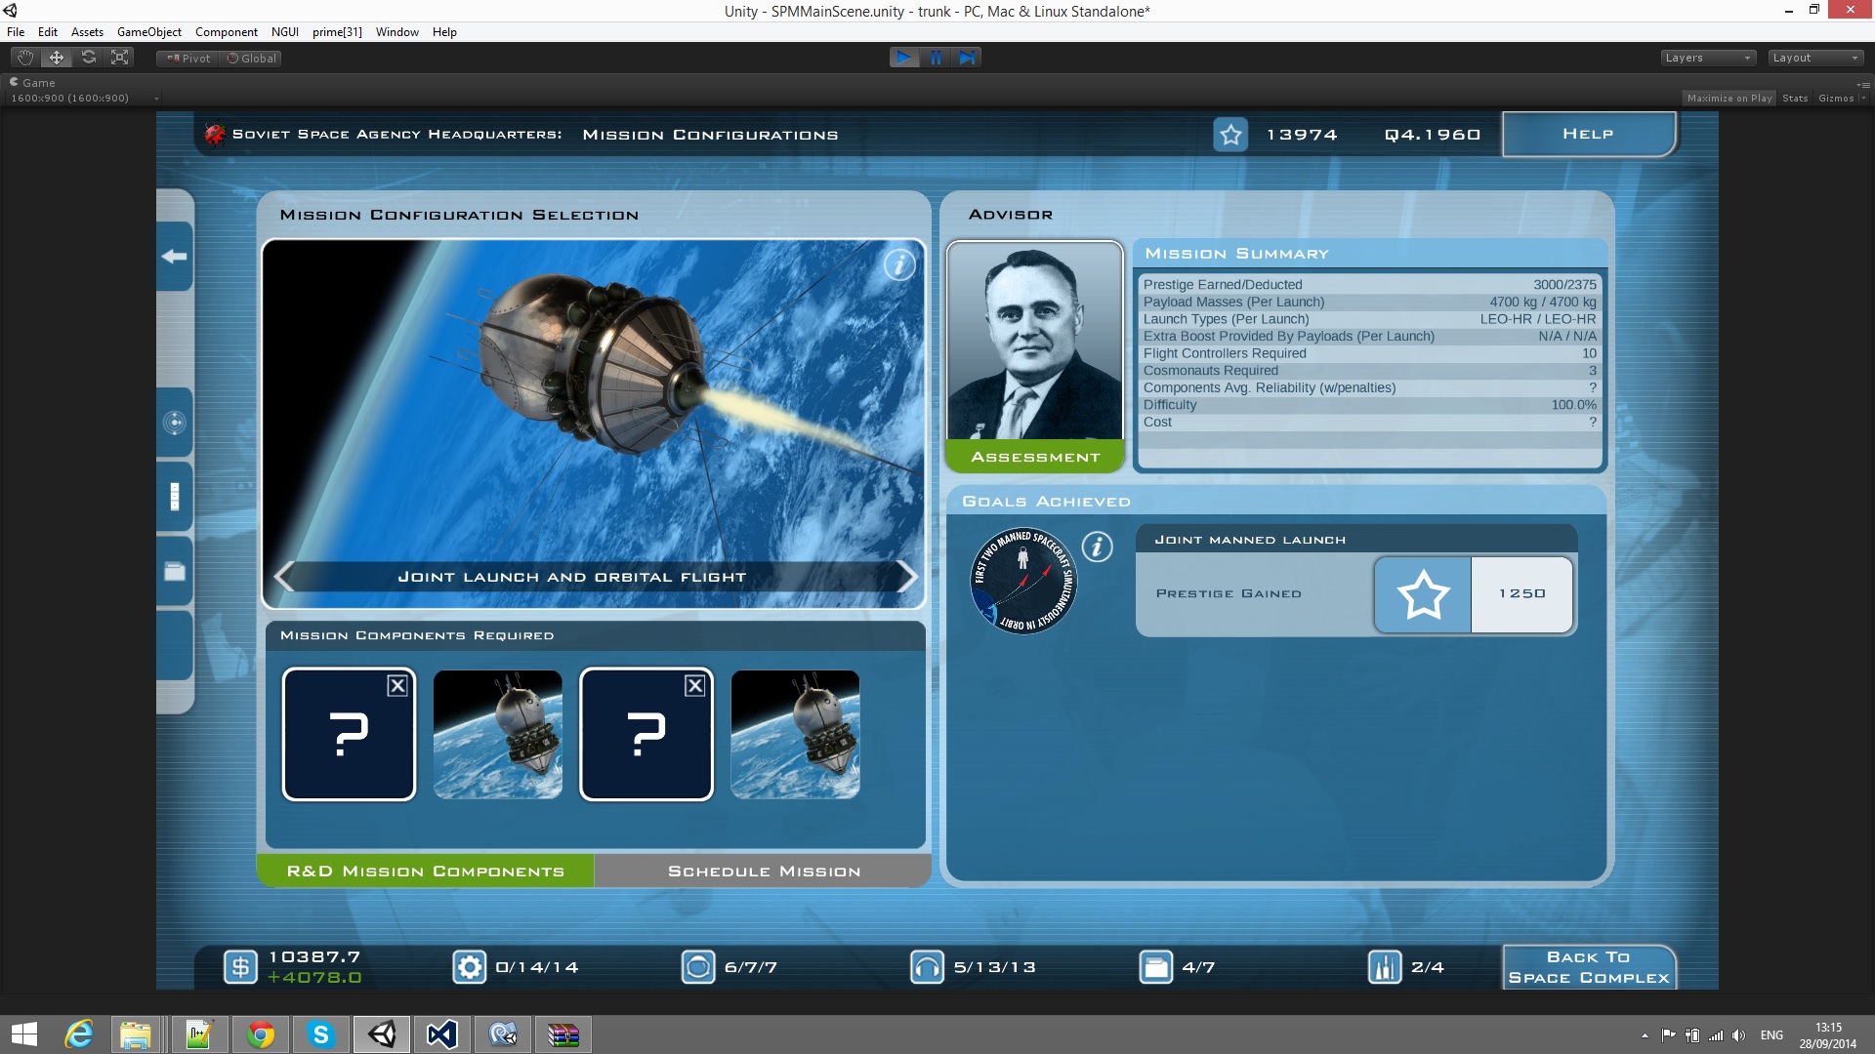This screenshot has height=1054, width=1875.
Task: Click the Schedule Mission button
Action: 764,872
